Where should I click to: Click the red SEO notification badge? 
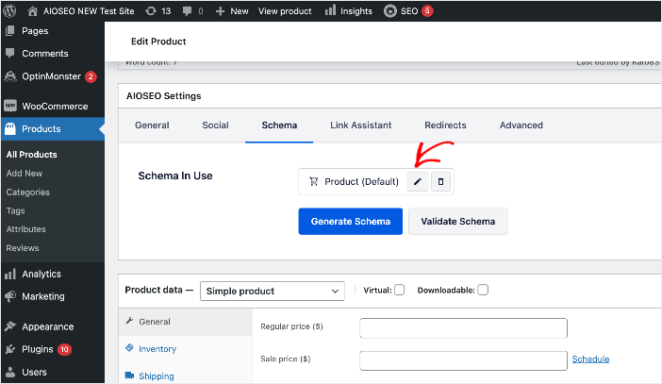pos(427,10)
